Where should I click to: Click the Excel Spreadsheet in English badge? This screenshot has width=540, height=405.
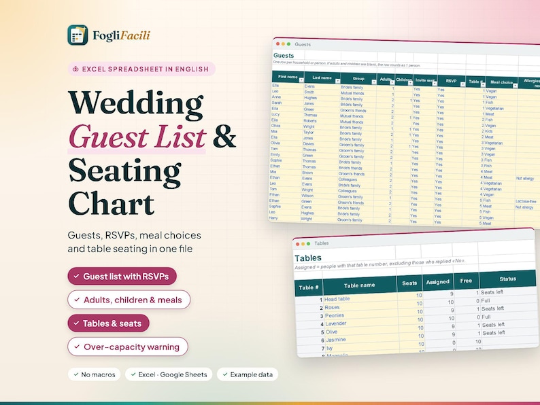141,69
